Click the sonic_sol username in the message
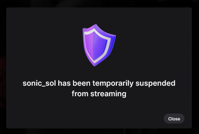The width and height of the screenshot is (199, 134). pyautogui.click(x=39, y=83)
